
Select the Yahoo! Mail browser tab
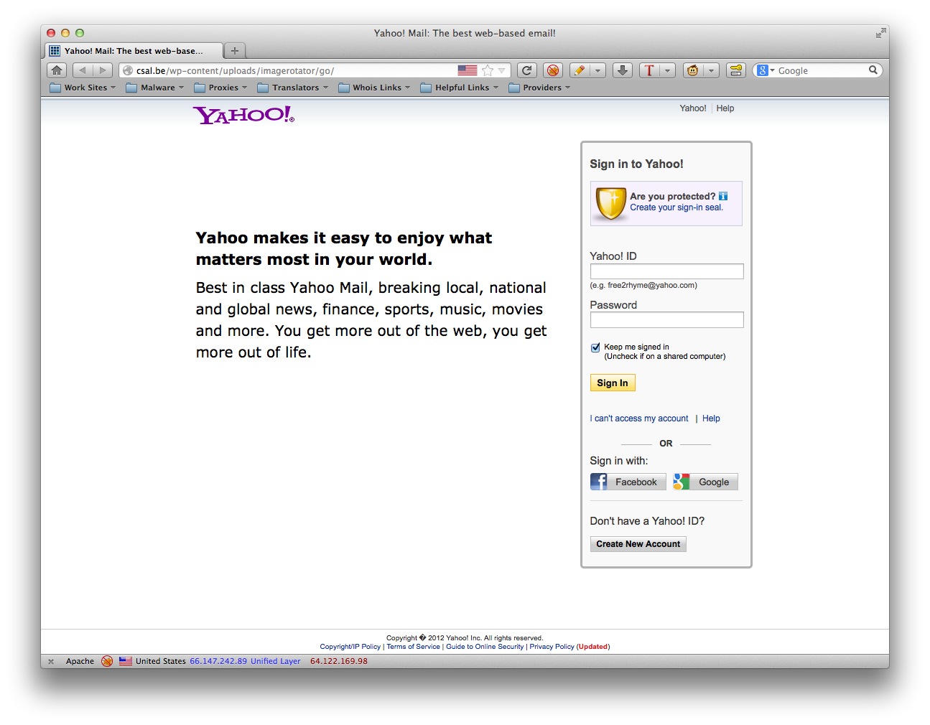[134, 51]
